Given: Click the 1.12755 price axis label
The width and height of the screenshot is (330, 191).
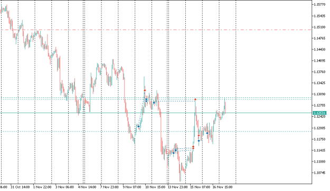Looking at the screenshot, I should [x=319, y=105].
